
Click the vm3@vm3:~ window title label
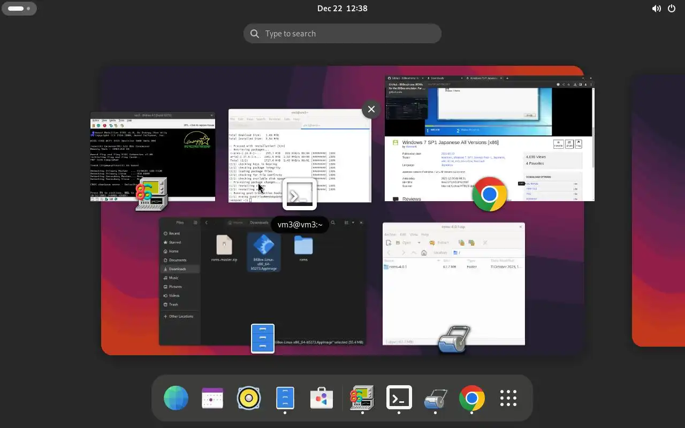coord(300,225)
